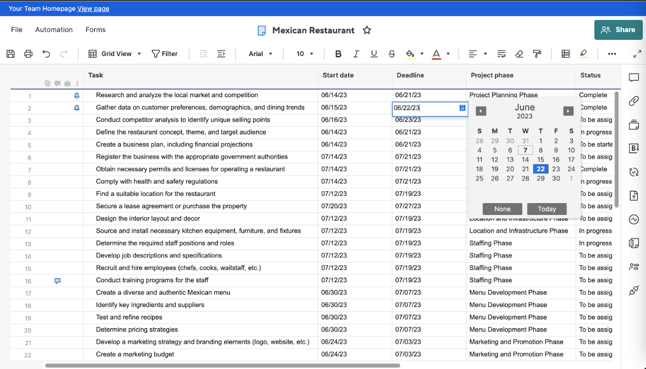
Task: Expand the fill color options
Action: 421,53
